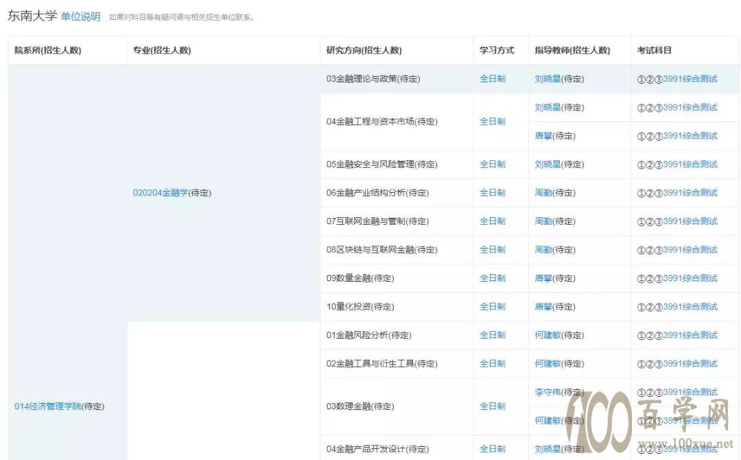The height and width of the screenshot is (460, 741).
Task: Select the 东南大学 page heading
Action: 32,16
